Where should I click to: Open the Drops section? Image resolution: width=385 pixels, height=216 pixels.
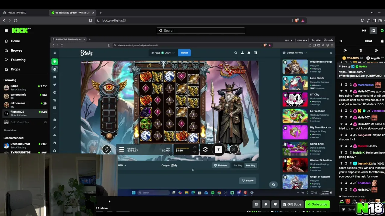coord(12,69)
